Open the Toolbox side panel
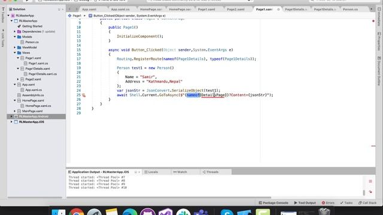 [3, 15]
